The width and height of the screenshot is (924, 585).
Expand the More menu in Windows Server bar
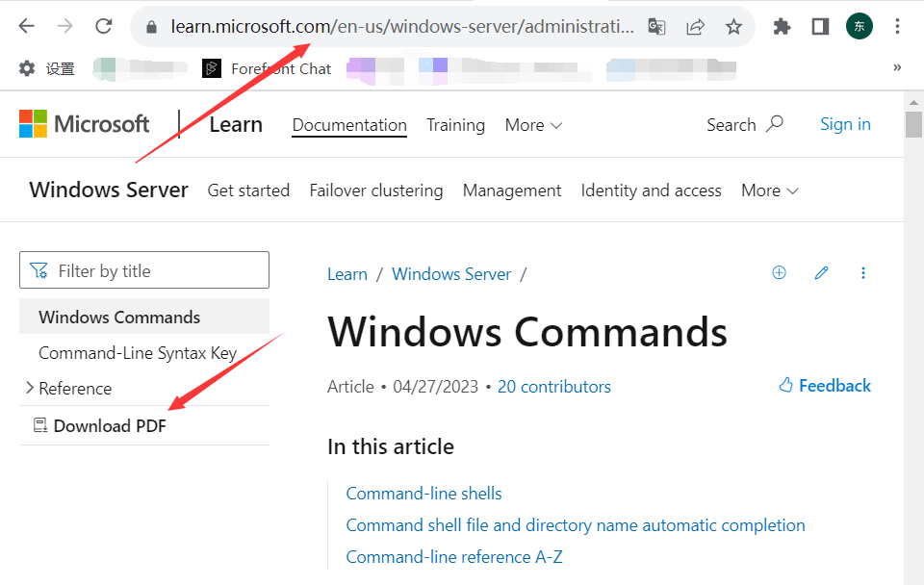coord(770,191)
